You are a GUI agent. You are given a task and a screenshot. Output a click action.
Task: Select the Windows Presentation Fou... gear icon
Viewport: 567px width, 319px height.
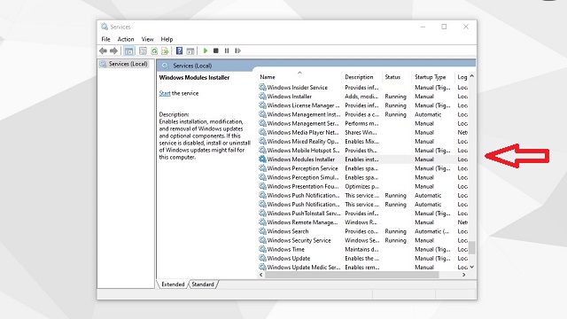pos(262,186)
